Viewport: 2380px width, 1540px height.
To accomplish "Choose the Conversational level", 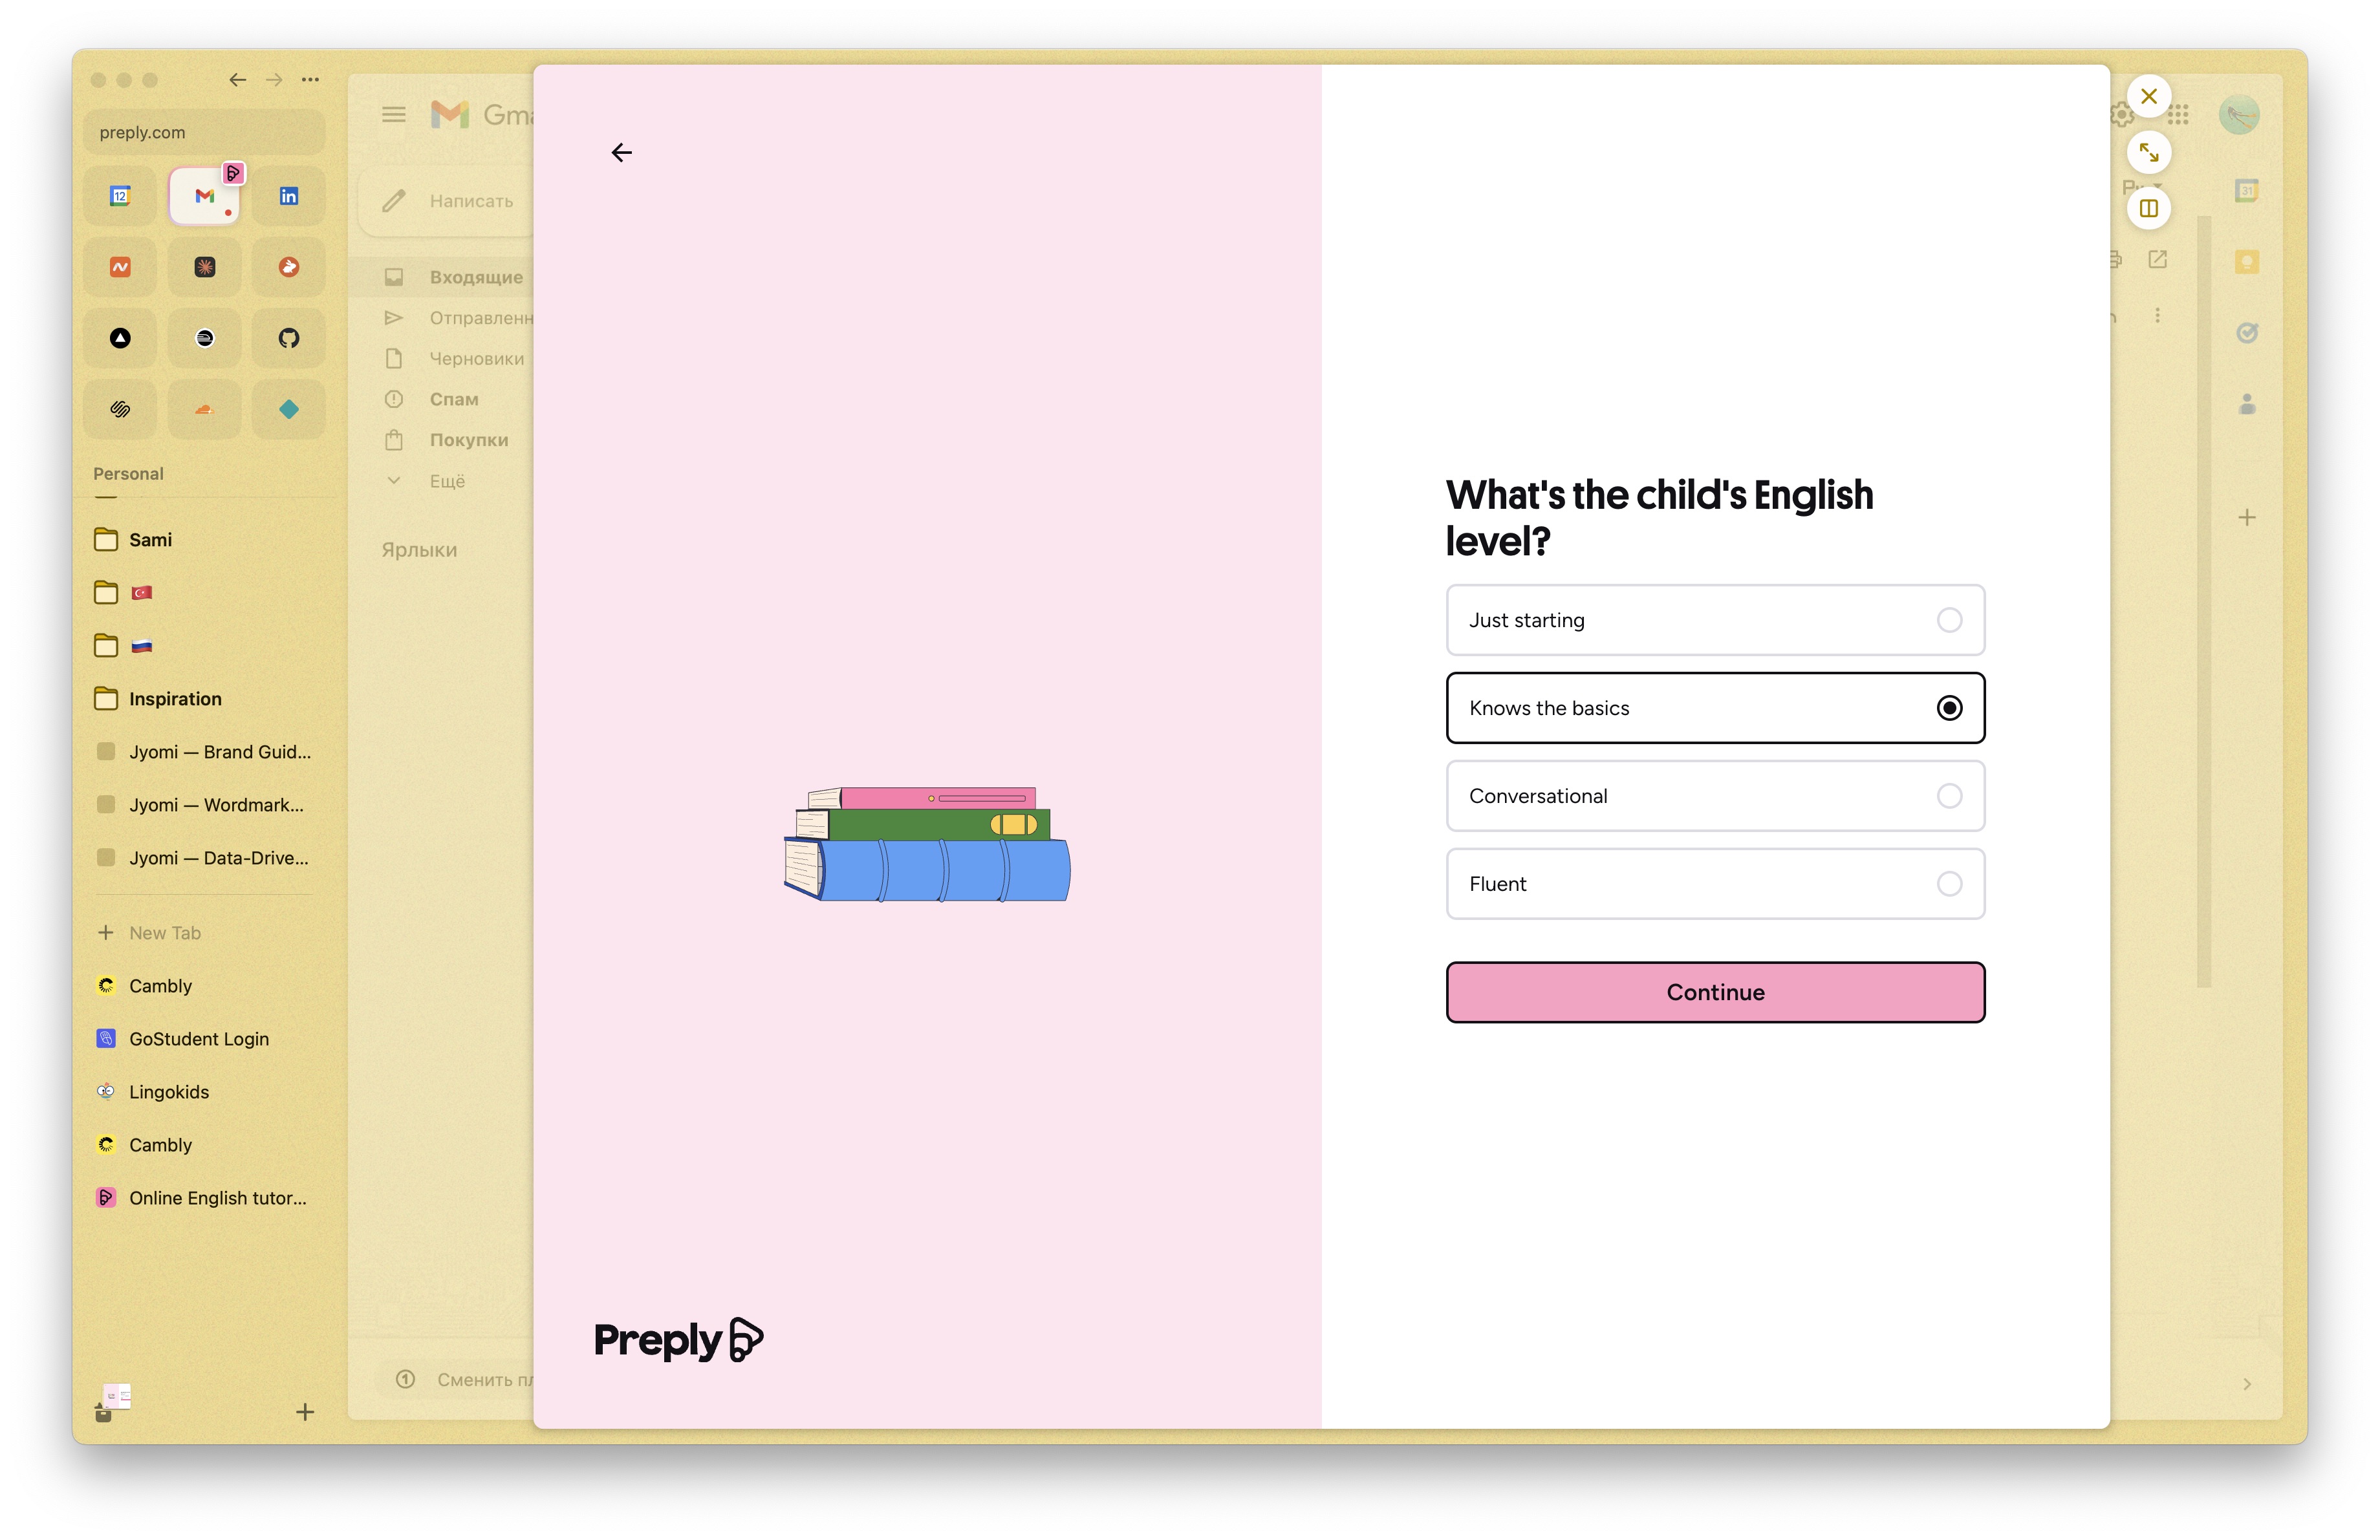I will pyautogui.click(x=1714, y=795).
